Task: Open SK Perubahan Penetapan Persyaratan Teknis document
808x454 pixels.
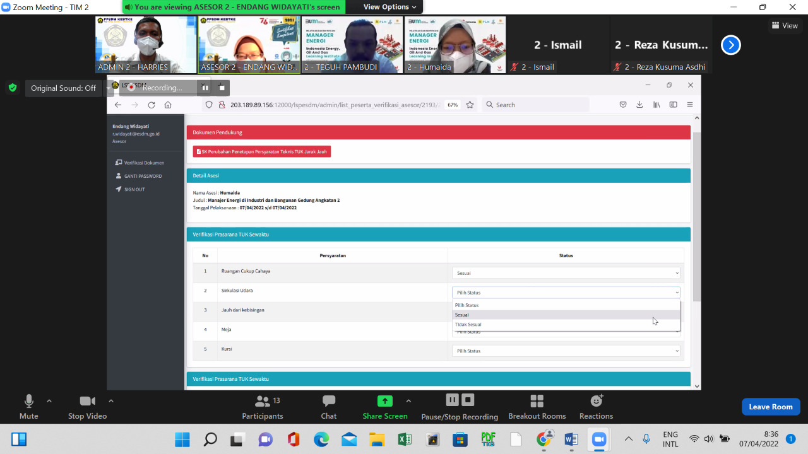Action: point(262,151)
